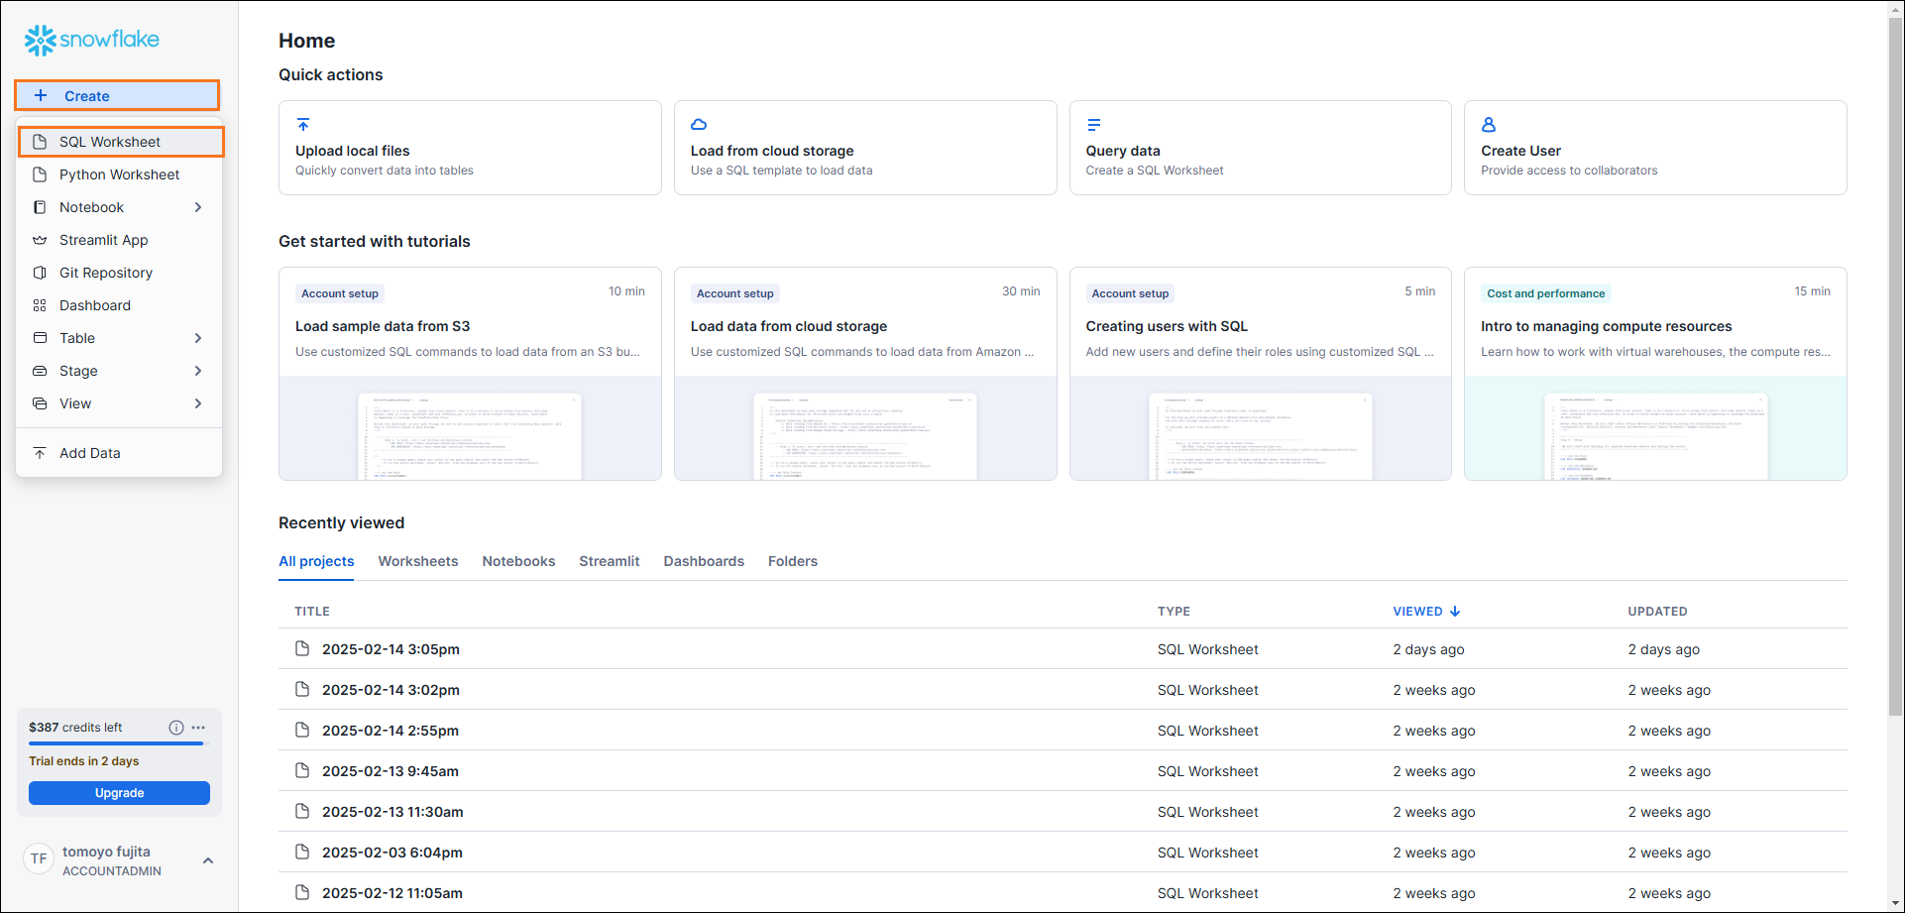Click the Notebook icon in menu

click(40, 207)
